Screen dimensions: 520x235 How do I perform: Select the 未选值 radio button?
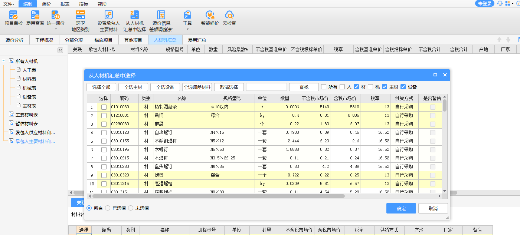pos(131,208)
